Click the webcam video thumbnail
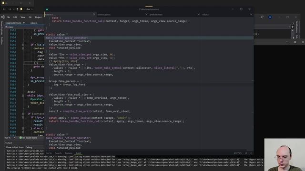 pos(285,155)
